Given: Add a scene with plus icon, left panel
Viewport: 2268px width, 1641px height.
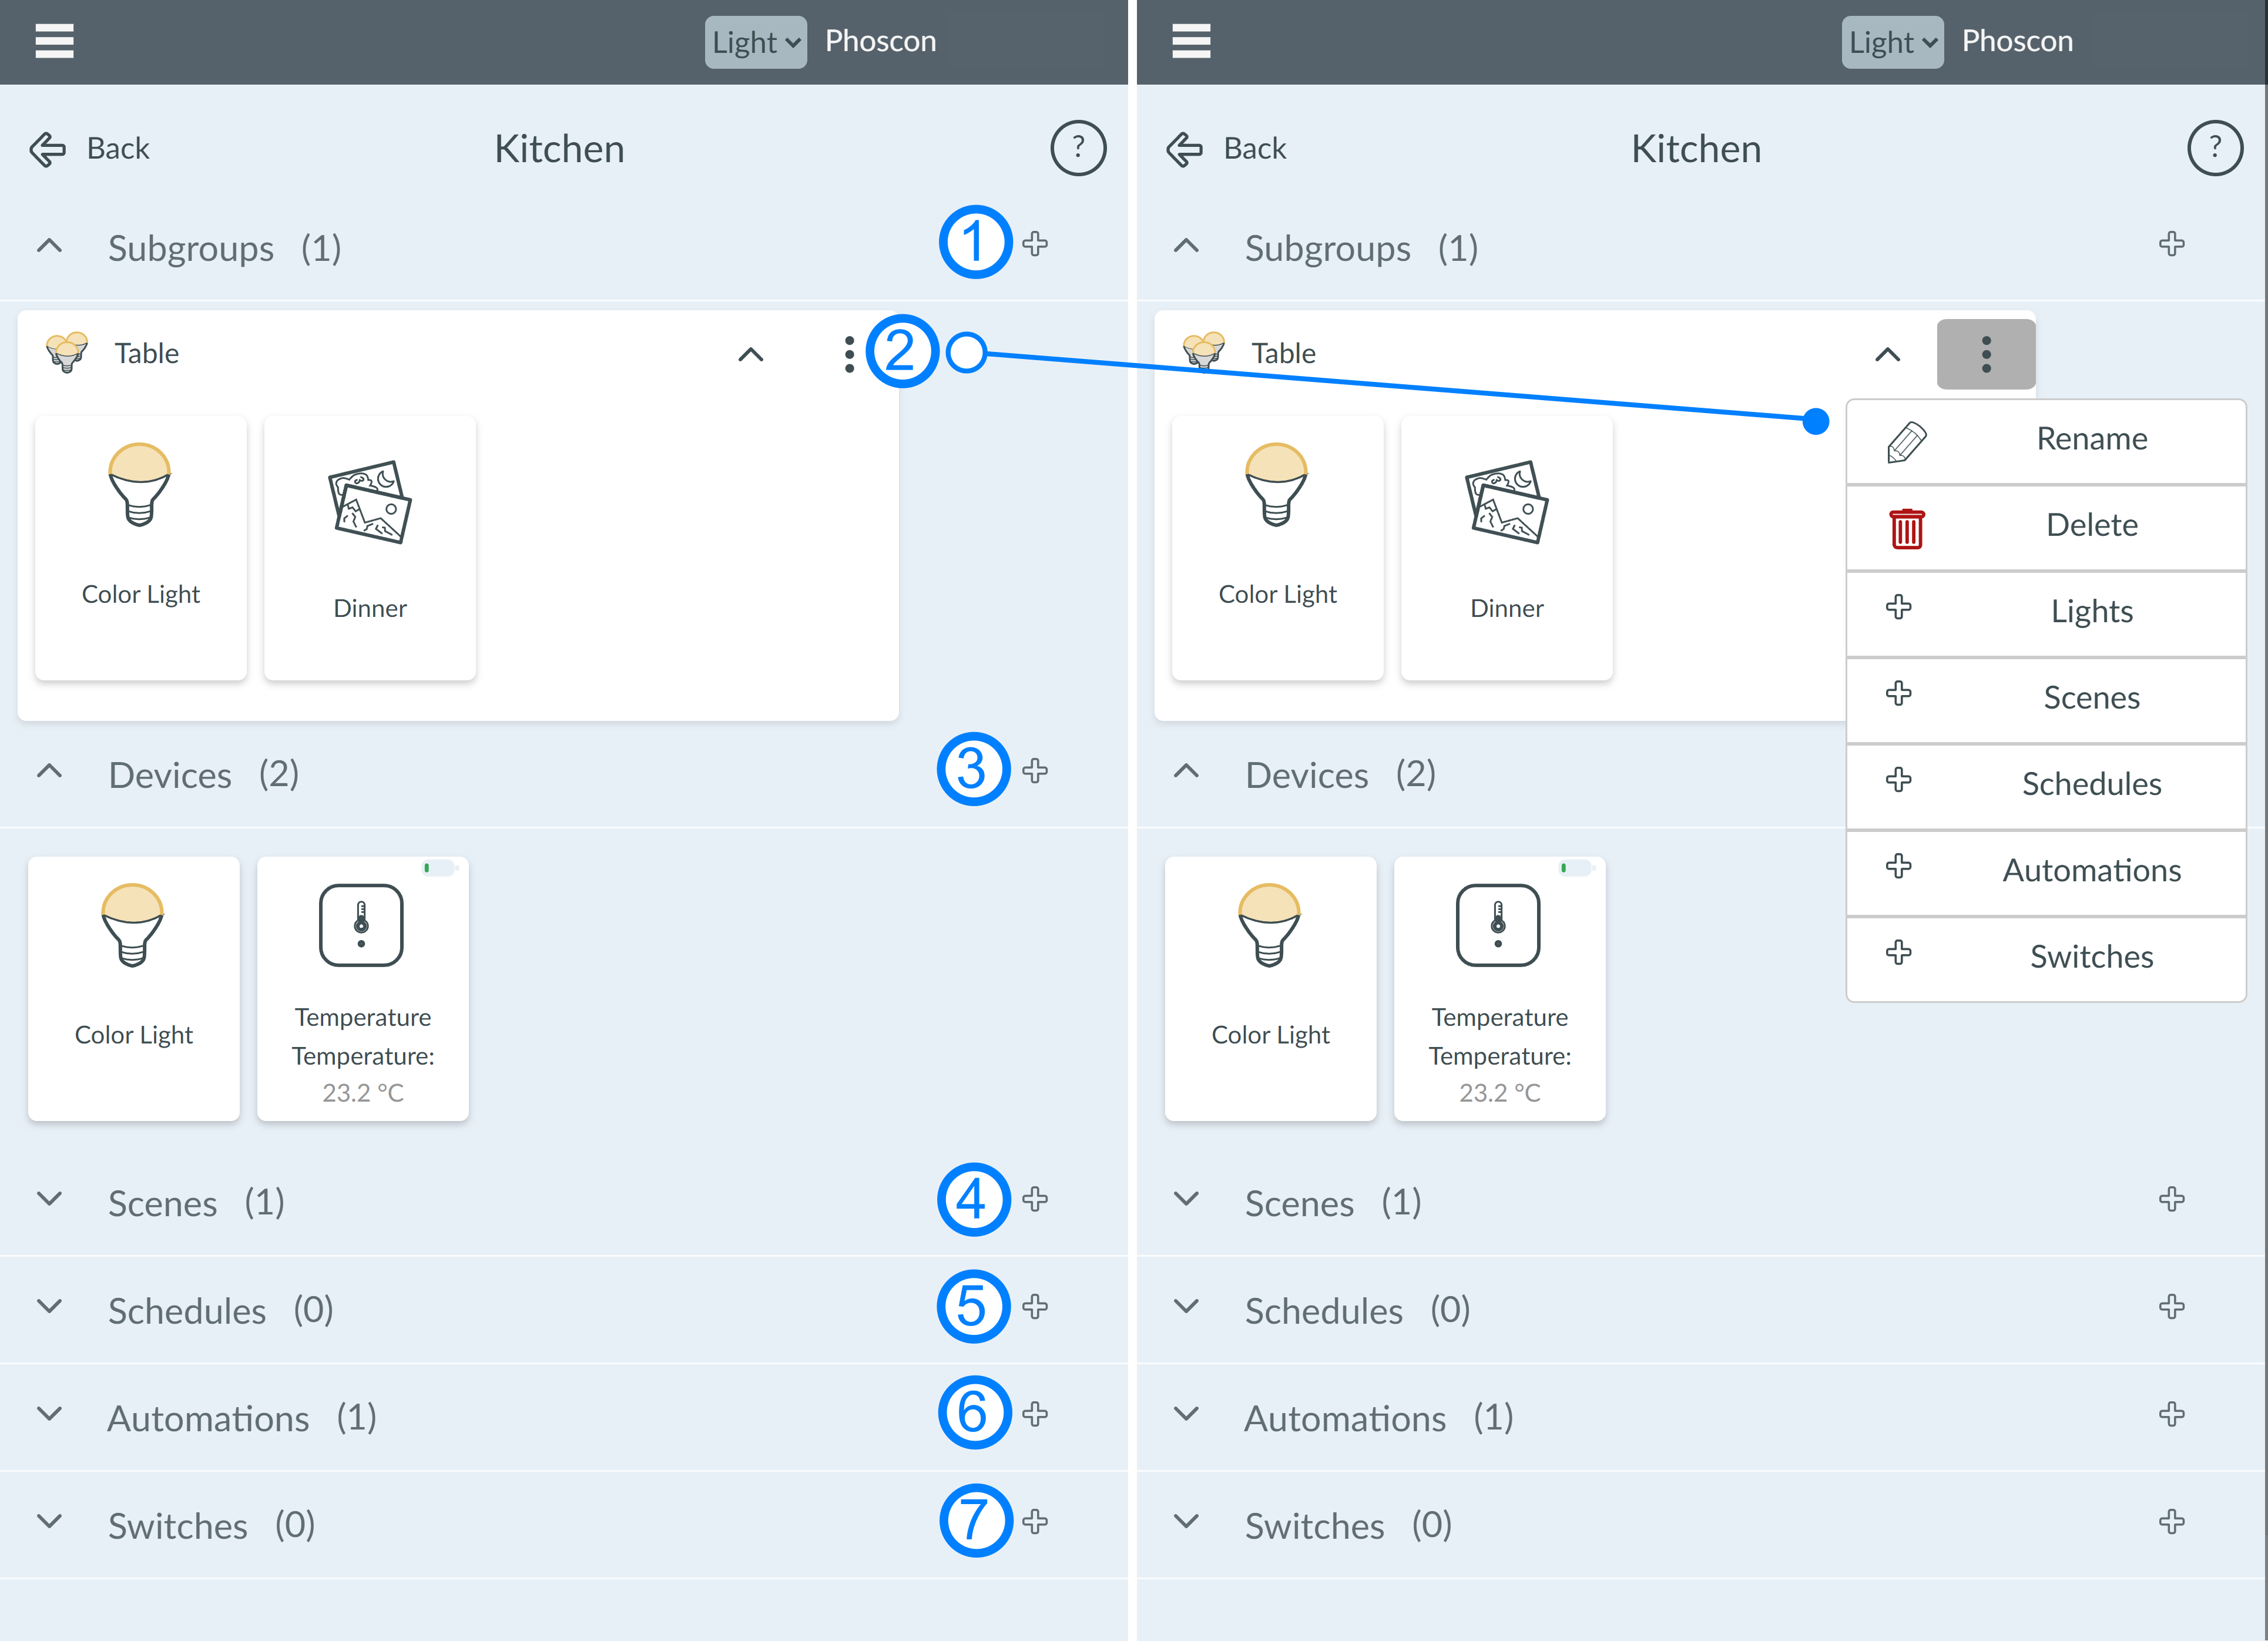Looking at the screenshot, I should [1035, 1199].
